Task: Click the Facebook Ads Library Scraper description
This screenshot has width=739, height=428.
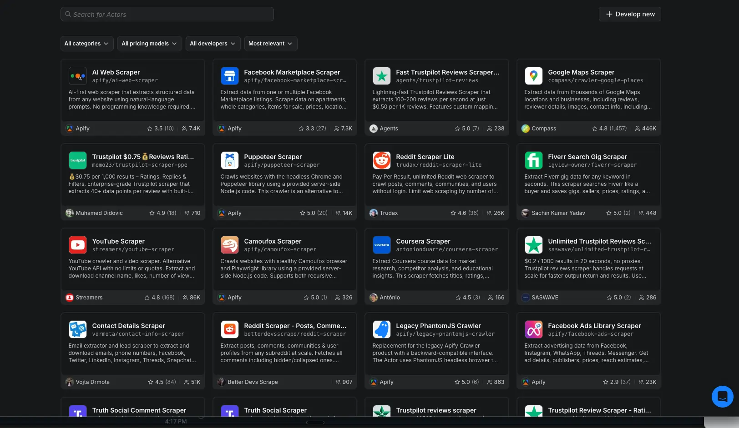Action: point(587,353)
